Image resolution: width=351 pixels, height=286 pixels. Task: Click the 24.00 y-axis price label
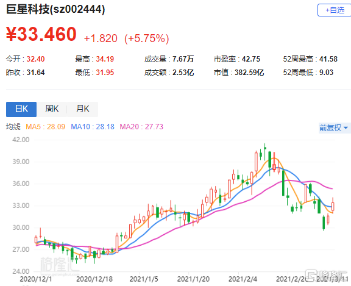21,271
